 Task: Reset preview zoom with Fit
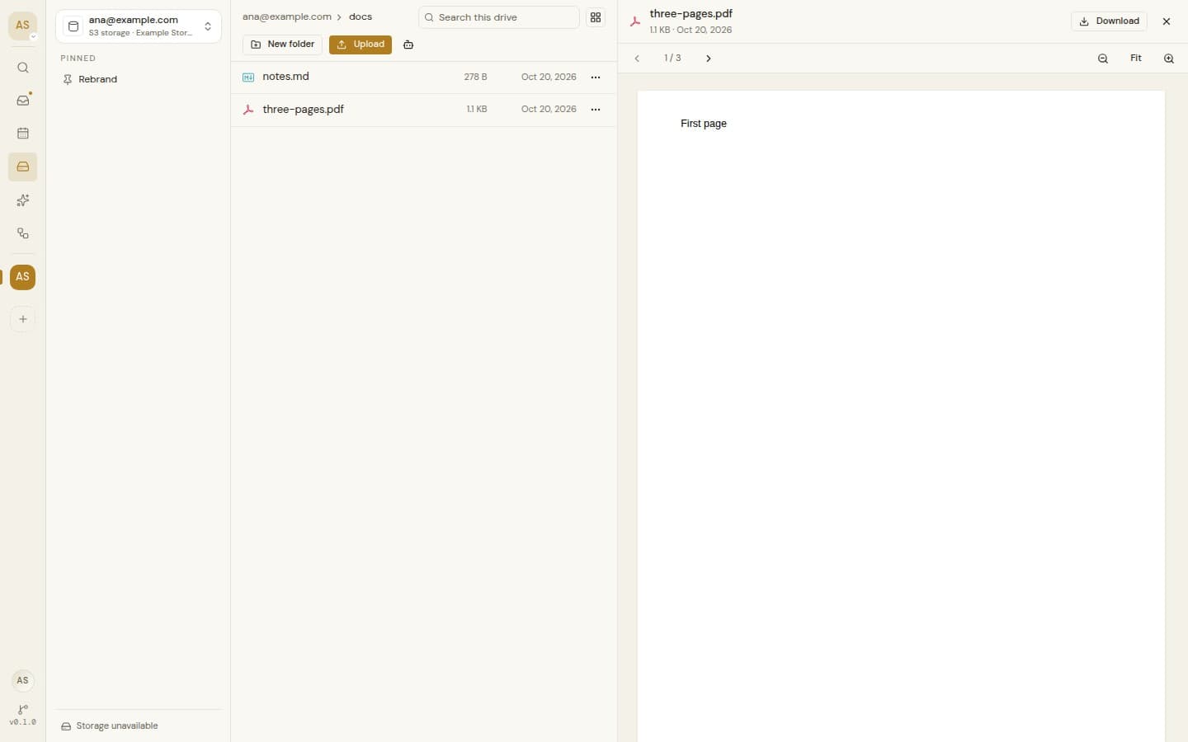pos(1136,59)
